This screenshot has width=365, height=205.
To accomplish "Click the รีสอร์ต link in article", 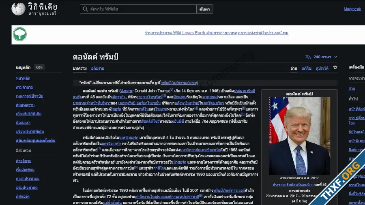I will pos(116,109).
